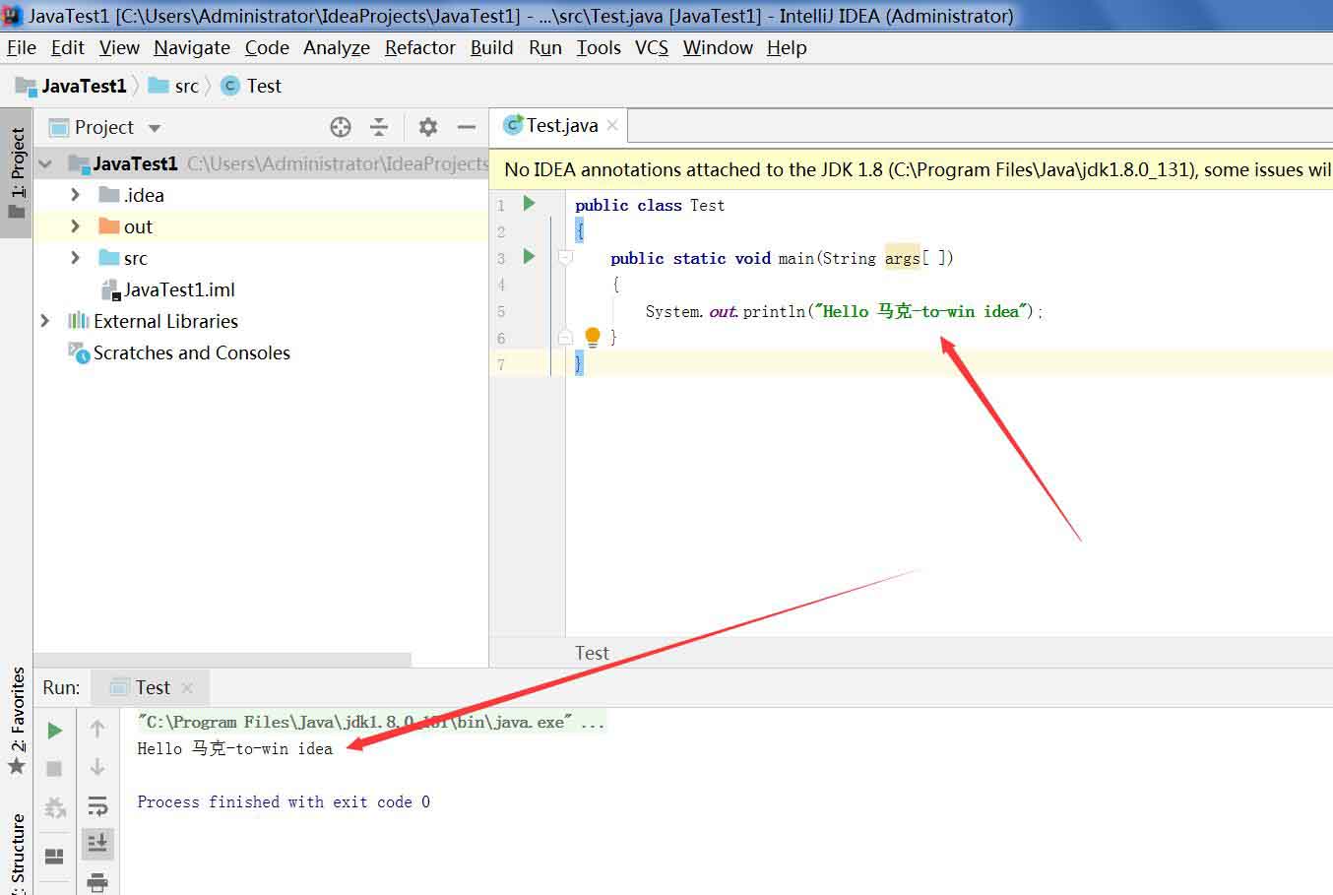Toggle the 2: Favorites tool window button
The image size is (1333, 895).
point(17,721)
